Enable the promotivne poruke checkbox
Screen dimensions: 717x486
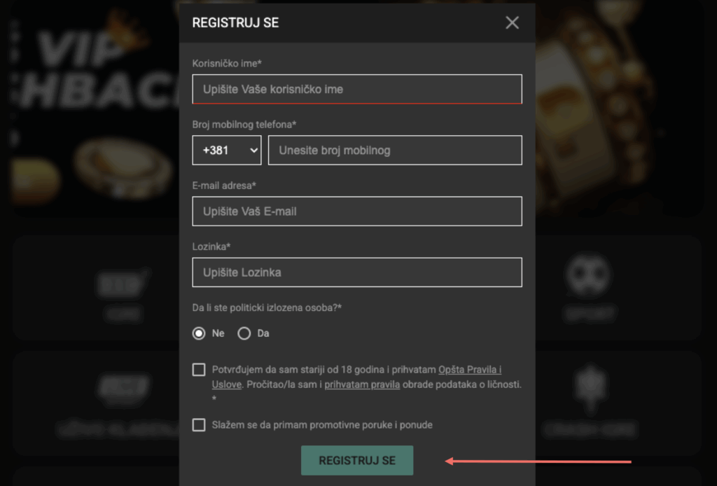tap(199, 425)
